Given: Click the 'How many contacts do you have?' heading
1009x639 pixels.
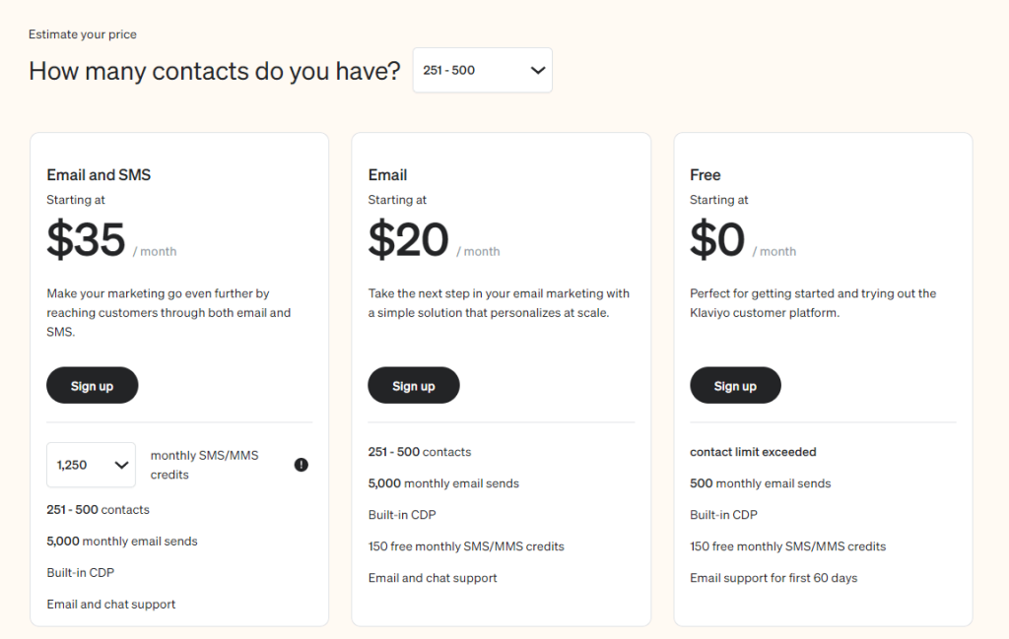Looking at the screenshot, I should pyautogui.click(x=214, y=71).
